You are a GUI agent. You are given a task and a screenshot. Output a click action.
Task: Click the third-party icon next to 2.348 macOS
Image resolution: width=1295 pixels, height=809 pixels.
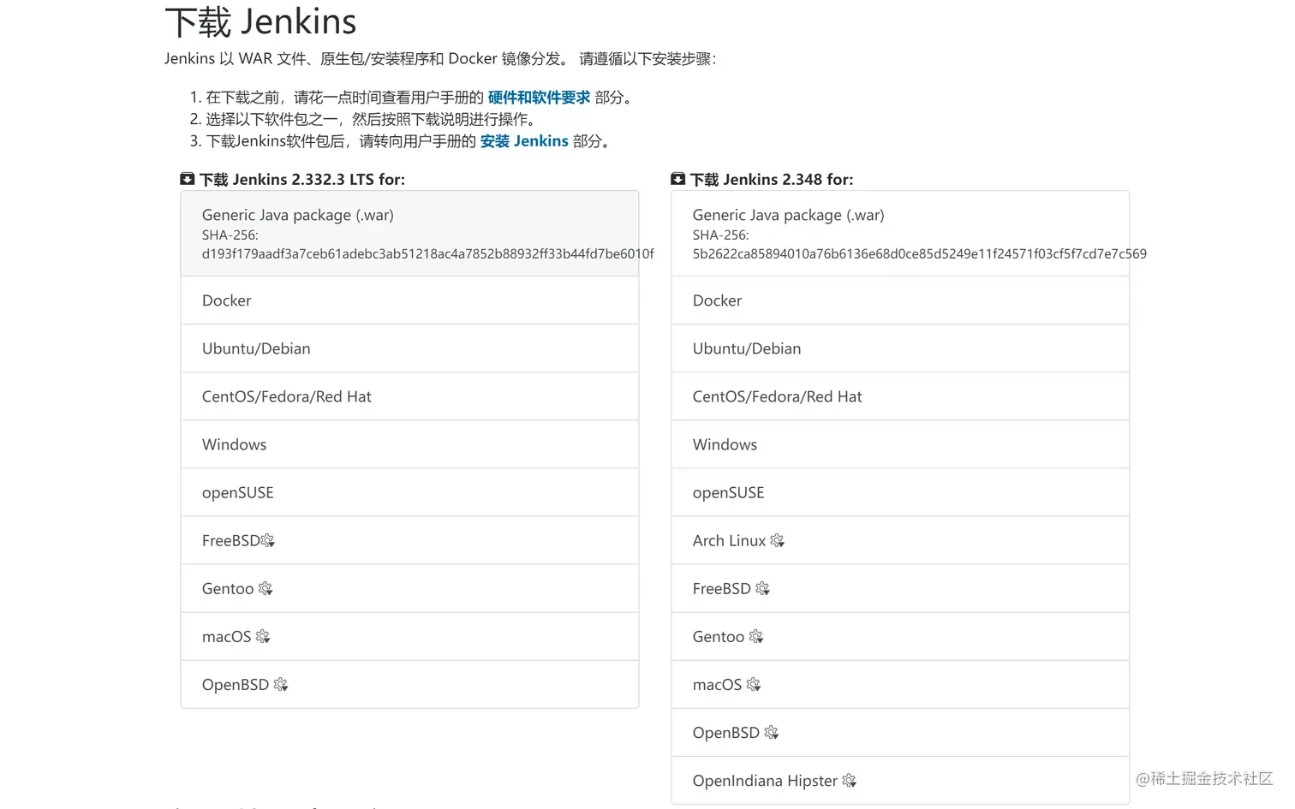point(754,684)
